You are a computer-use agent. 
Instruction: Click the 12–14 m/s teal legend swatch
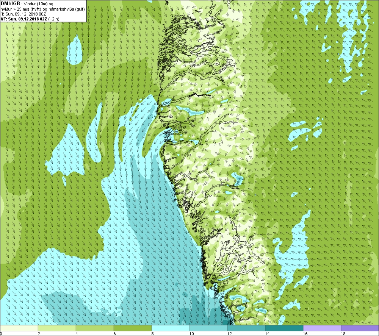click(246, 328)
